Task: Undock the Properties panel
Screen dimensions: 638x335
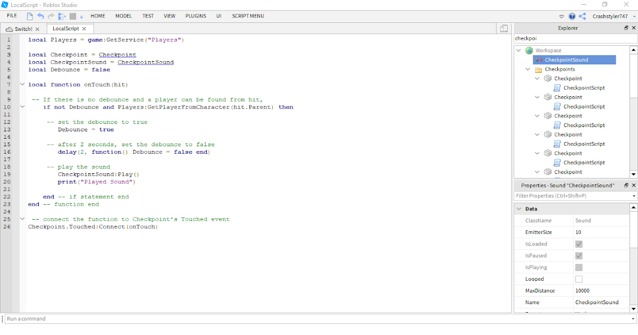Action: tap(626, 185)
